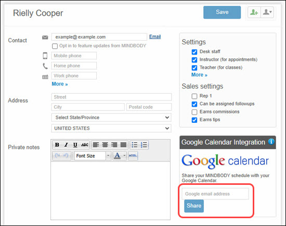Screen dimensions: 286x226
Task: Apply text color with the A icon
Action: [x=117, y=156]
